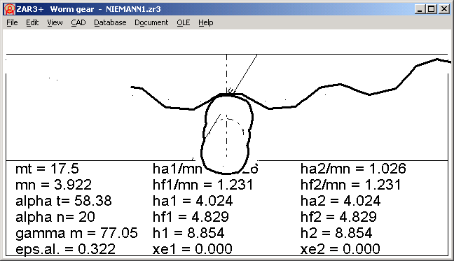The height and width of the screenshot is (261, 454).
Task: Open the OLE menu
Action: pos(184,22)
